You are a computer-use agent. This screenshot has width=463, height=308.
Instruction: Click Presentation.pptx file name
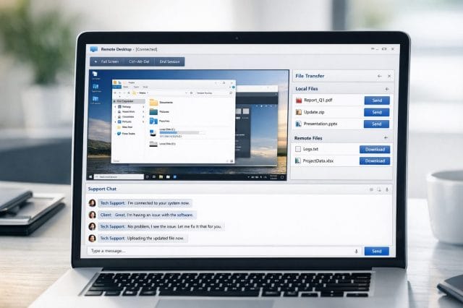(320, 124)
